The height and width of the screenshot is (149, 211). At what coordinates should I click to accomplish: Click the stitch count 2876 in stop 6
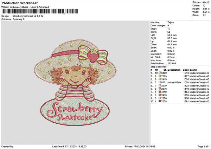[164, 89]
